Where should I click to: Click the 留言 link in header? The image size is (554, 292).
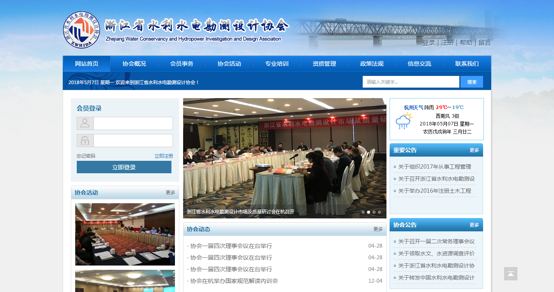point(485,43)
